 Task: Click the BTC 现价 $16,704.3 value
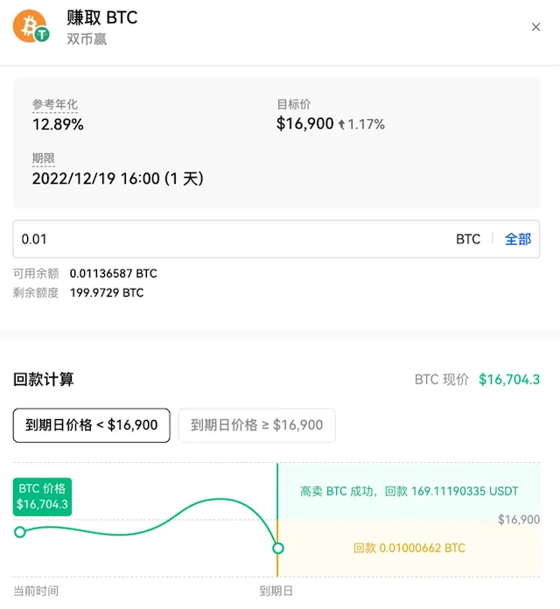(509, 380)
